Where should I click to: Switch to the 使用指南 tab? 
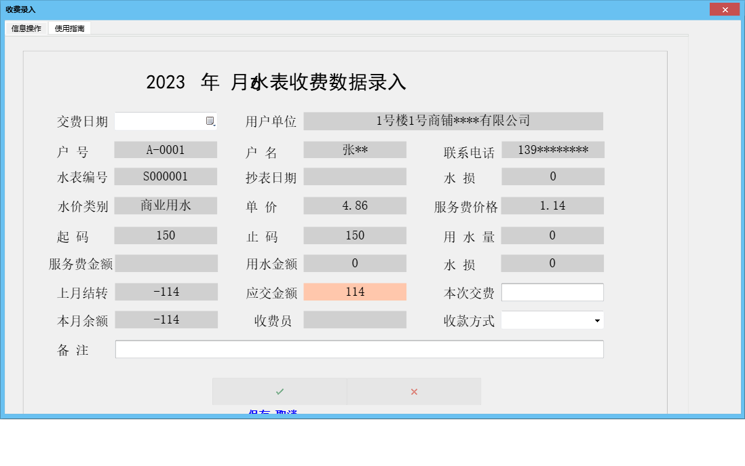click(x=69, y=28)
